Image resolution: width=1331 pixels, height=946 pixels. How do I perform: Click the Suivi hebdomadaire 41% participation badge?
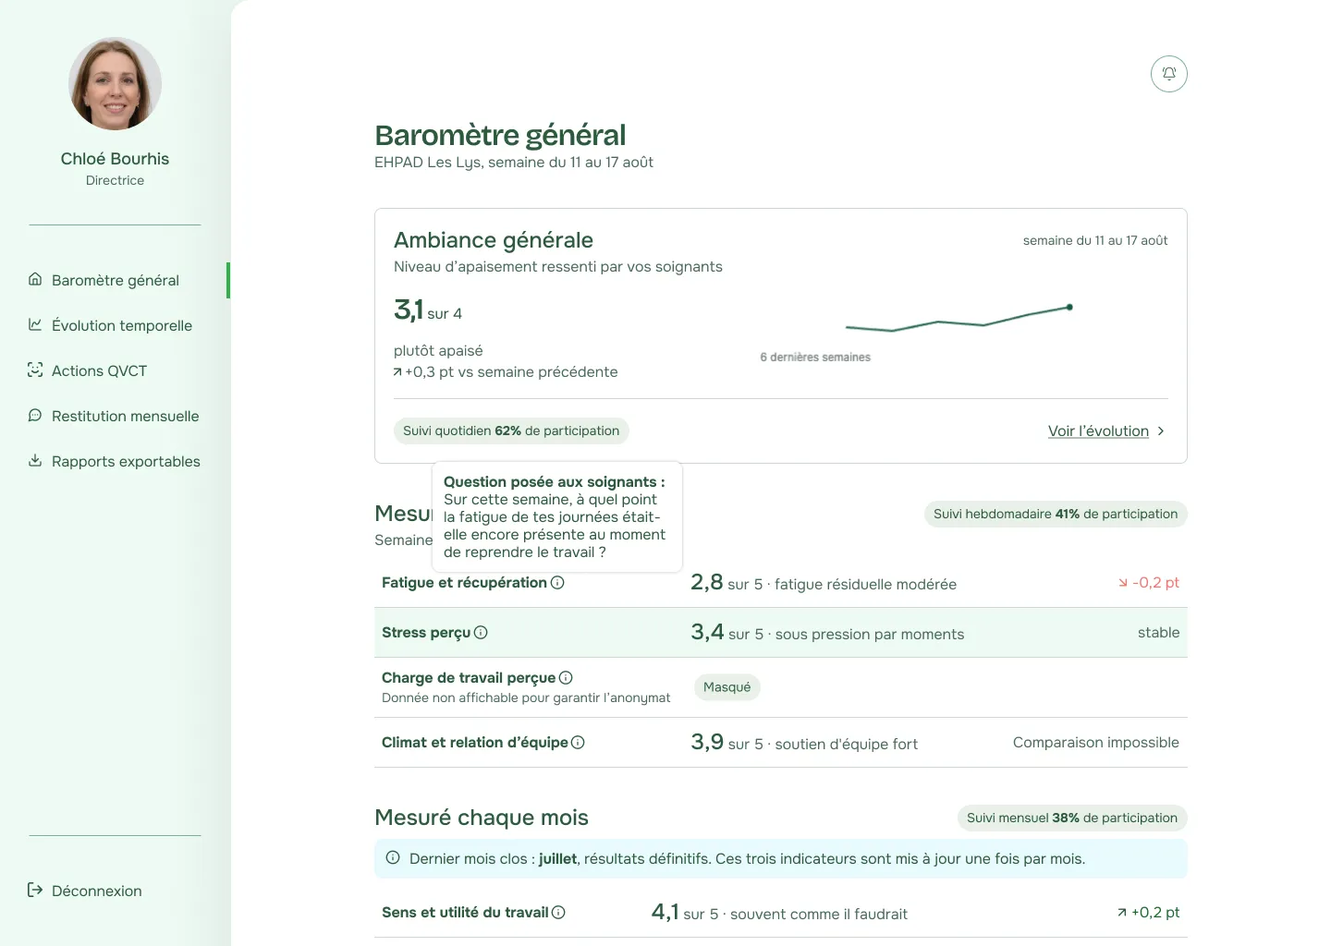pos(1056,515)
